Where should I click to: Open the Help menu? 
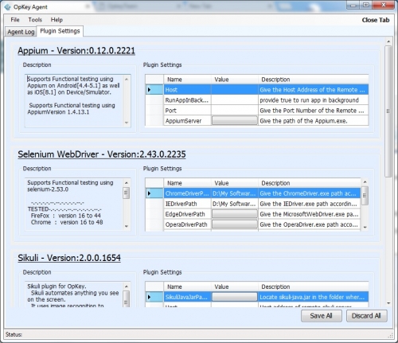(x=57, y=20)
